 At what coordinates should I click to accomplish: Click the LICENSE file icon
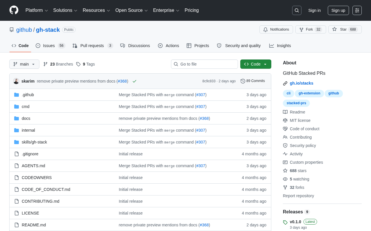[x=17, y=213]
